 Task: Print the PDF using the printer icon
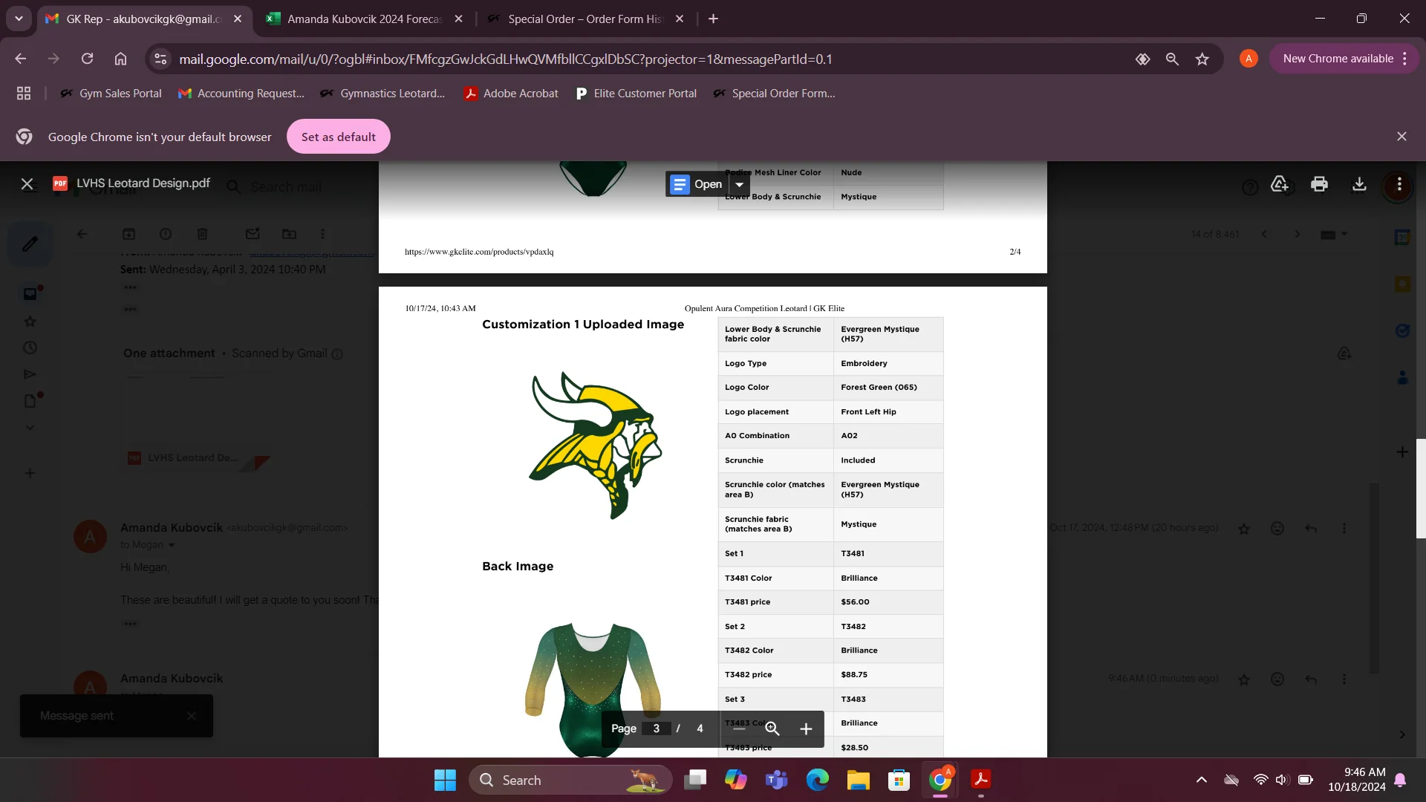(x=1319, y=183)
